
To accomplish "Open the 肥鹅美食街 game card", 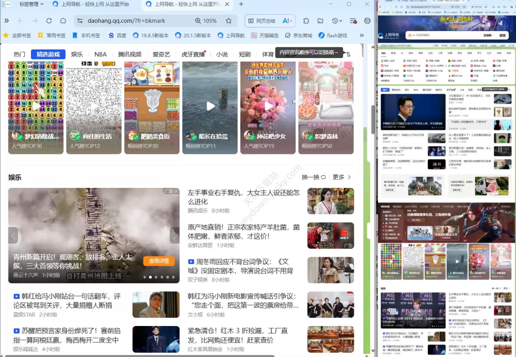I will click(x=152, y=108).
